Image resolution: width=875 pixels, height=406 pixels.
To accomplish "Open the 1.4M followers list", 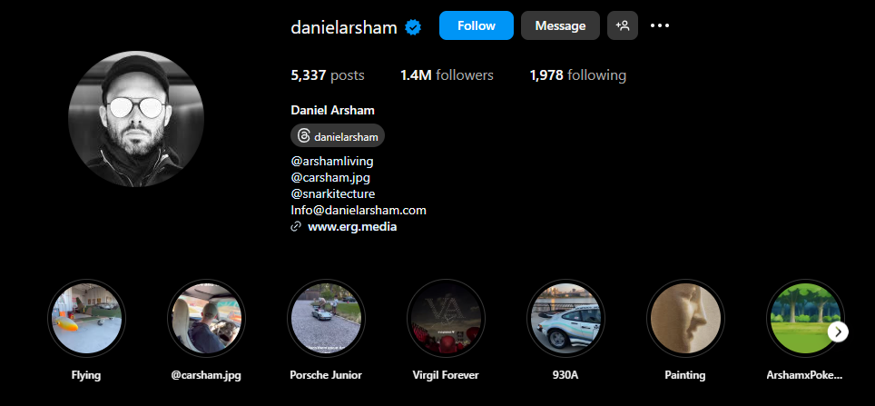I will coord(447,74).
